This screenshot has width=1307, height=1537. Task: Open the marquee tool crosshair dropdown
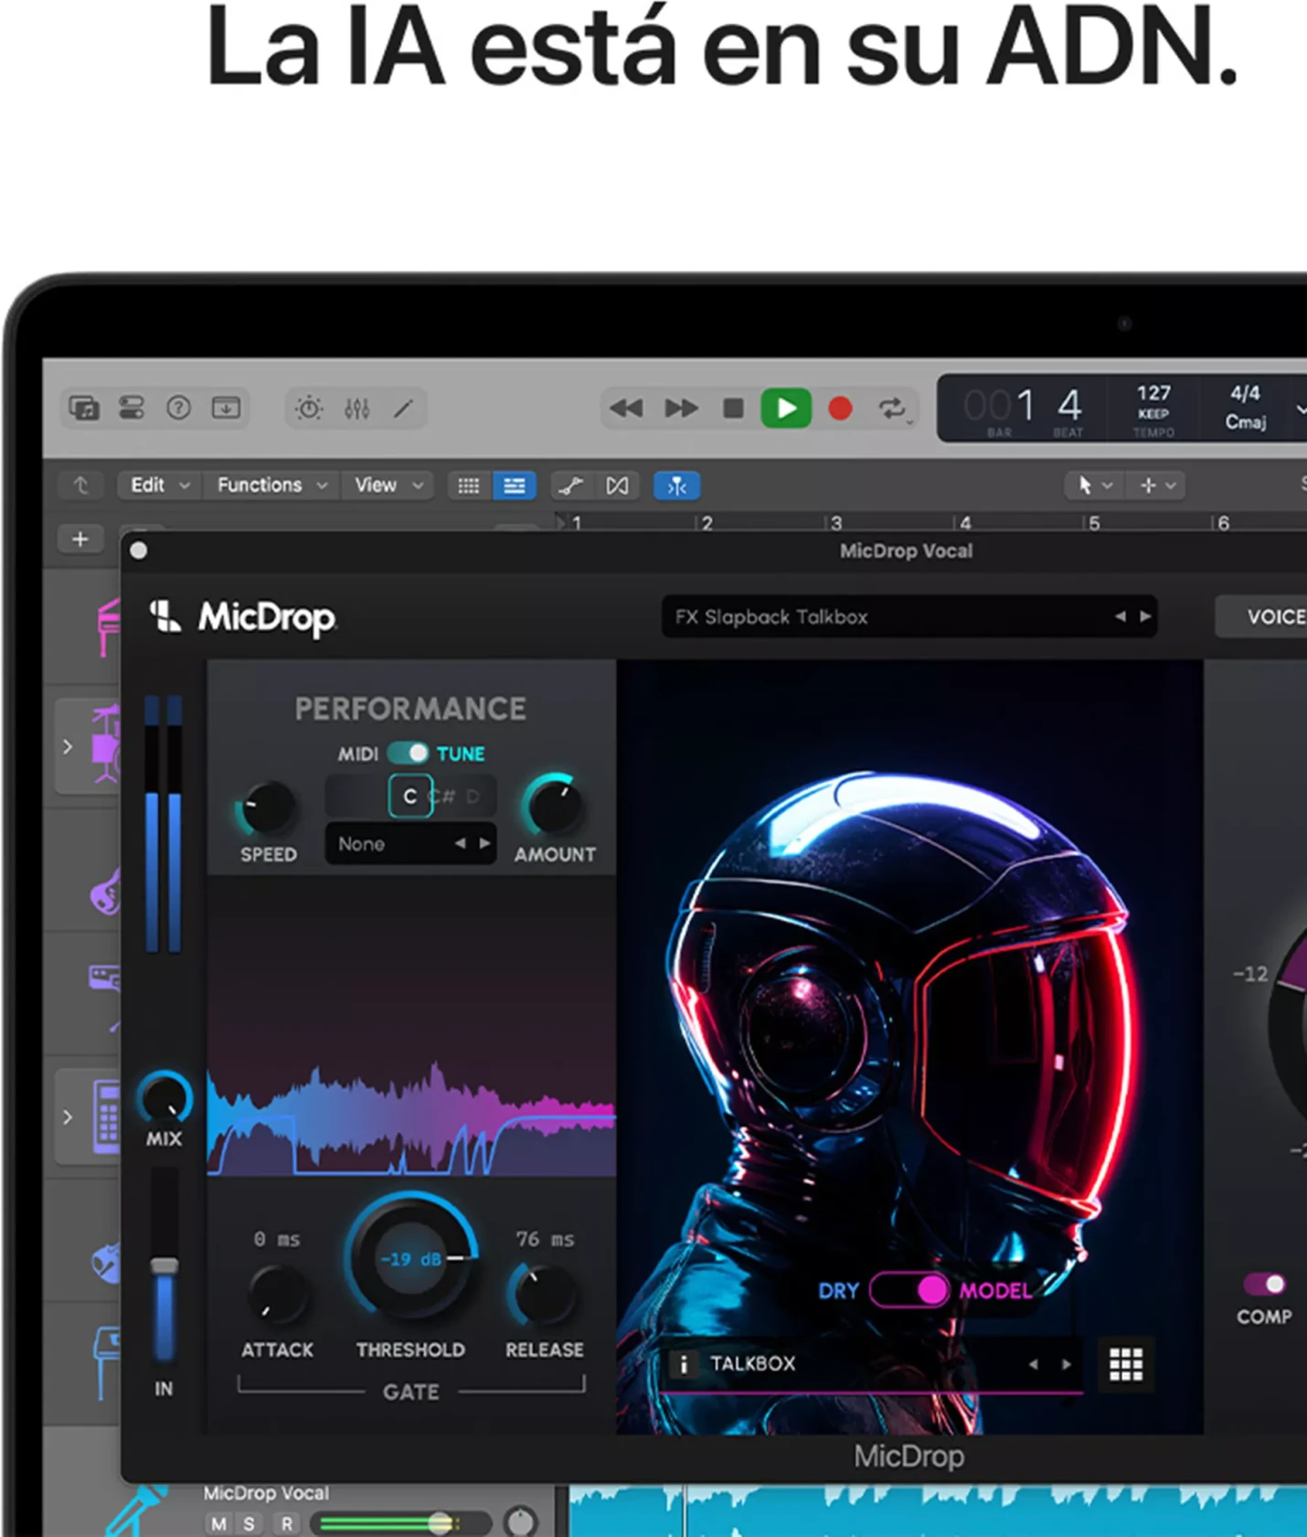click(1157, 486)
